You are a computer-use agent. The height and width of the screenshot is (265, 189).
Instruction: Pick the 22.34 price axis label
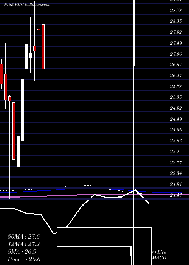click(x=176, y=173)
